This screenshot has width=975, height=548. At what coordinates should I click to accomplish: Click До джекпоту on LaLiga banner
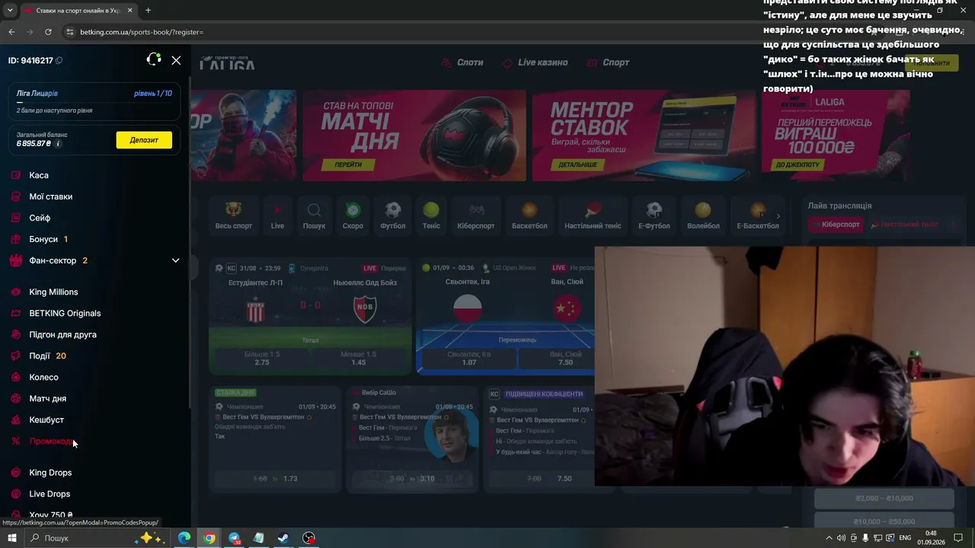coord(798,164)
